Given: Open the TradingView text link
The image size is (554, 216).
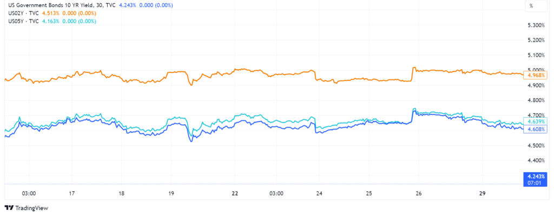Looking at the screenshot, I should click(x=30, y=208).
